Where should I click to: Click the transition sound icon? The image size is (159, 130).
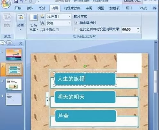[42, 17]
